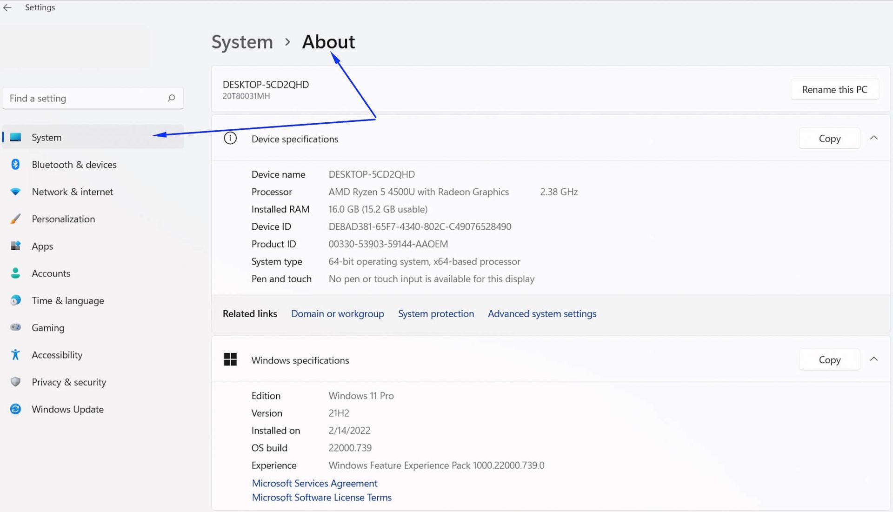The image size is (893, 512).
Task: Click the Pen and touch value text
Action: point(431,279)
